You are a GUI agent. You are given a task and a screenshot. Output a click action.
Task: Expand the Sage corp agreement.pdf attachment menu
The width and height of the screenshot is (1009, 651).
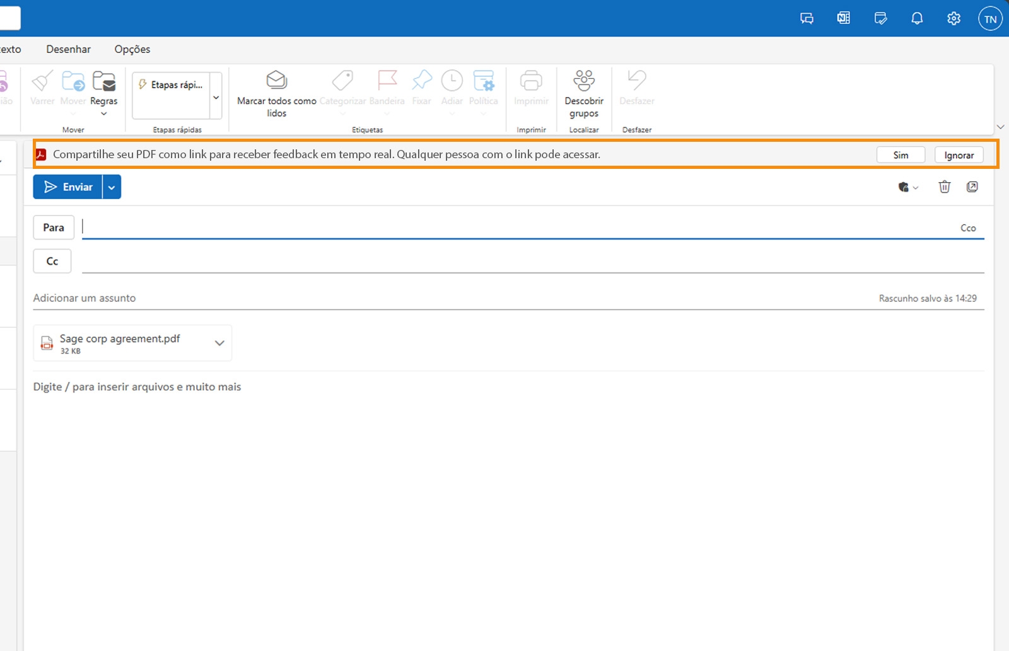click(x=219, y=343)
